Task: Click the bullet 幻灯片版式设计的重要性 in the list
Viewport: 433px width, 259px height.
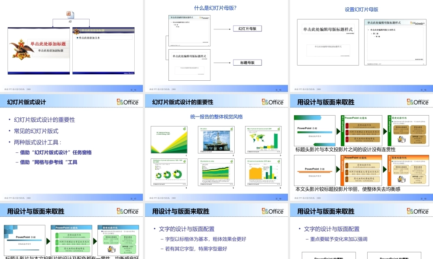Action: tap(45, 120)
